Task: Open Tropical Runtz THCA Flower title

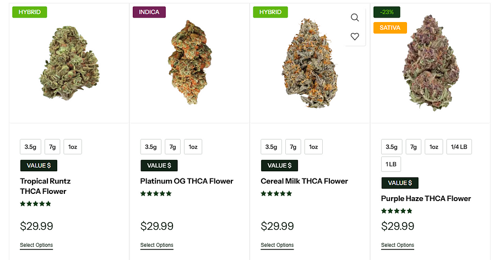Action: pos(45,186)
